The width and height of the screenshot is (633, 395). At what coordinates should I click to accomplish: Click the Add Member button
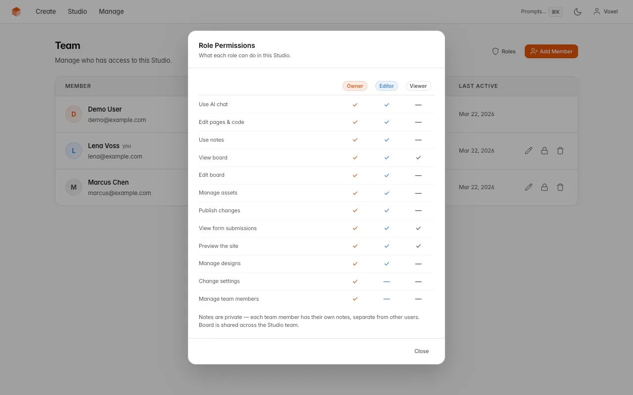point(551,51)
